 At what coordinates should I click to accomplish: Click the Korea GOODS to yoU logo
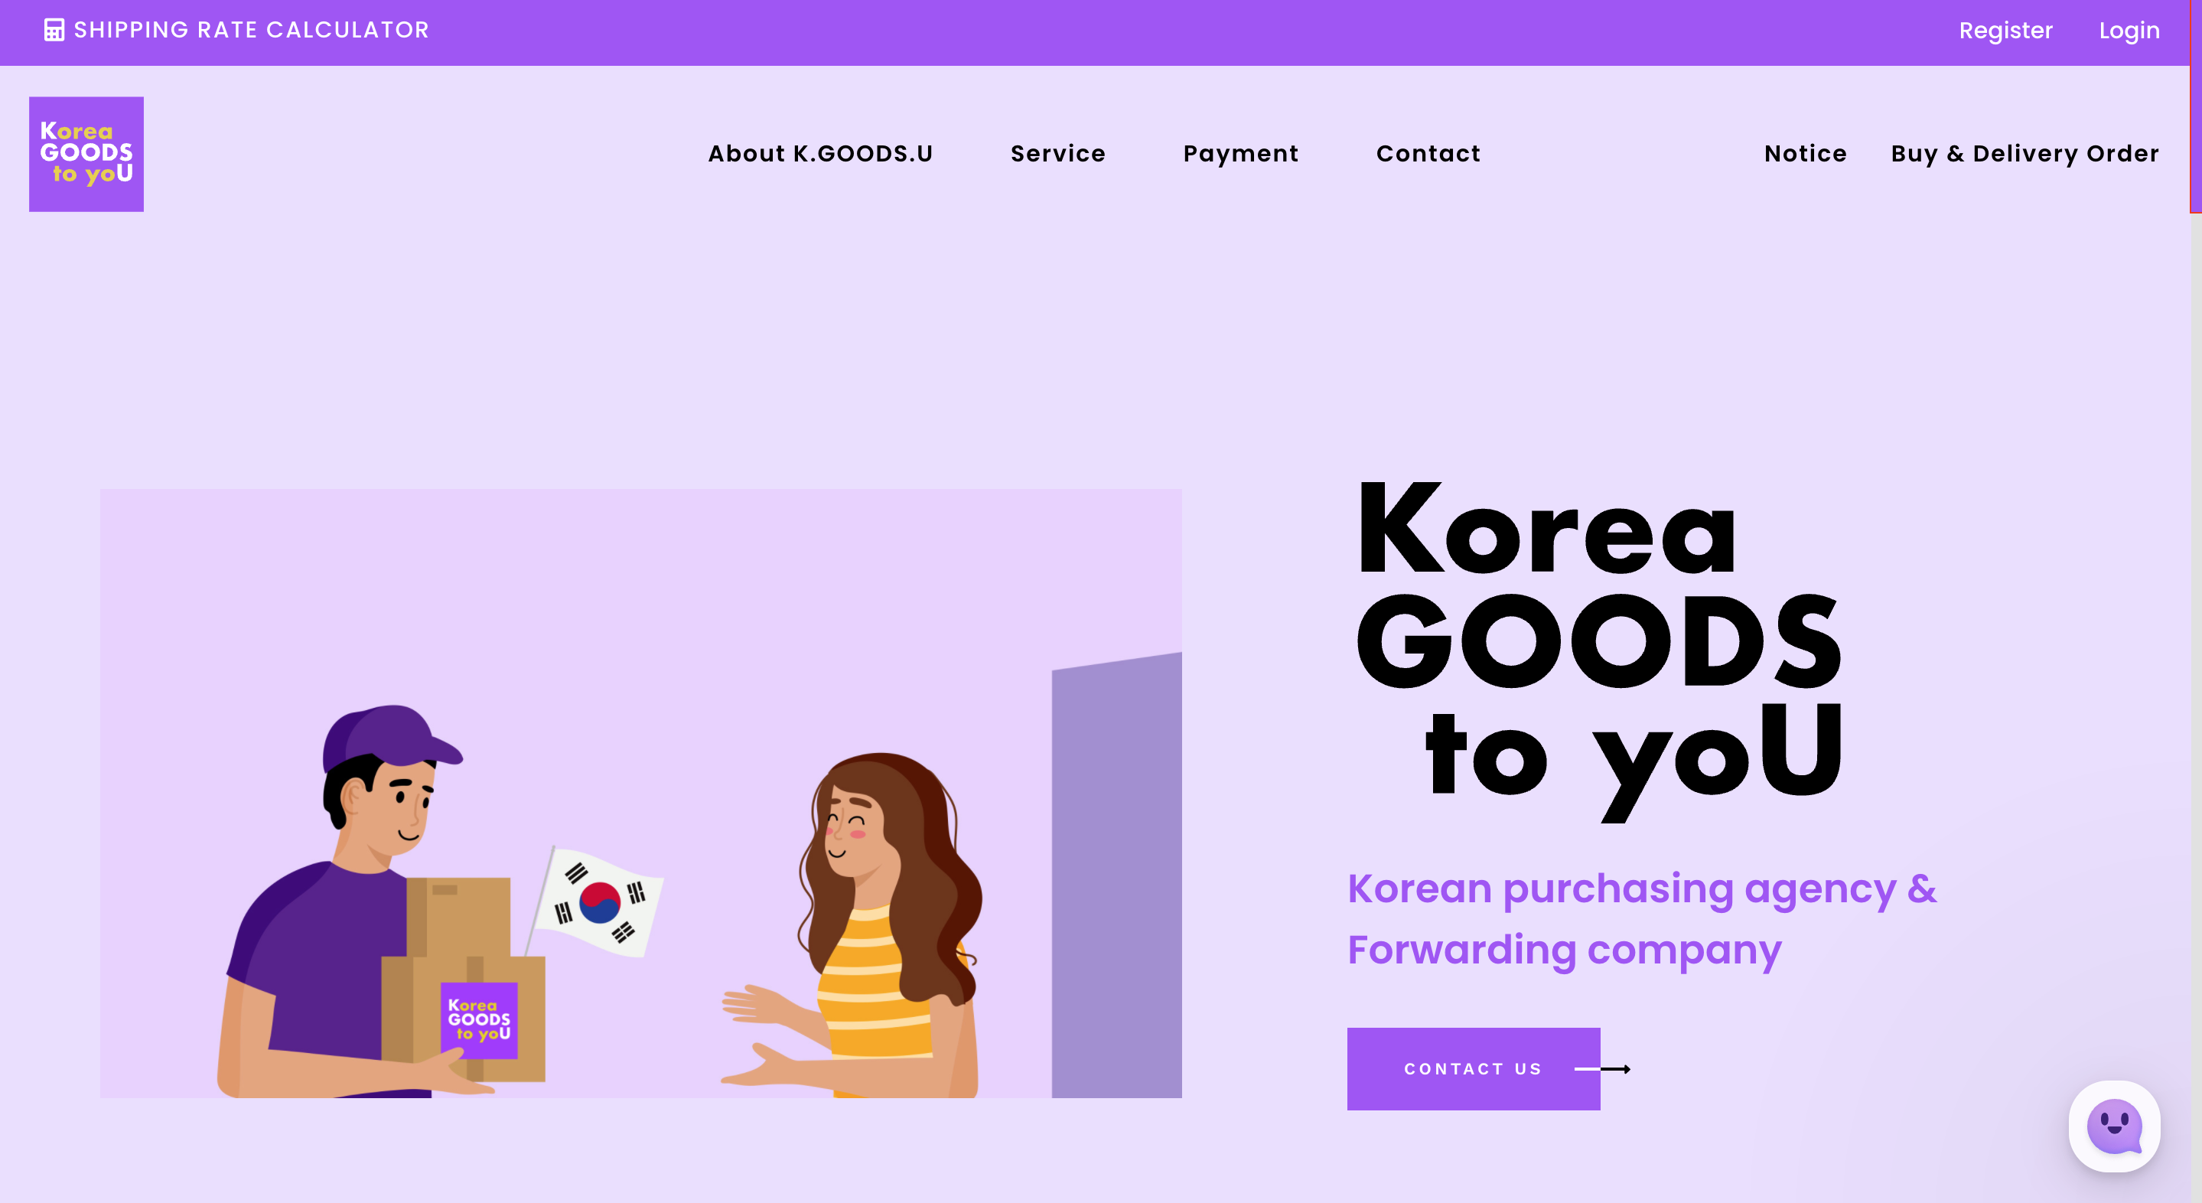click(86, 154)
